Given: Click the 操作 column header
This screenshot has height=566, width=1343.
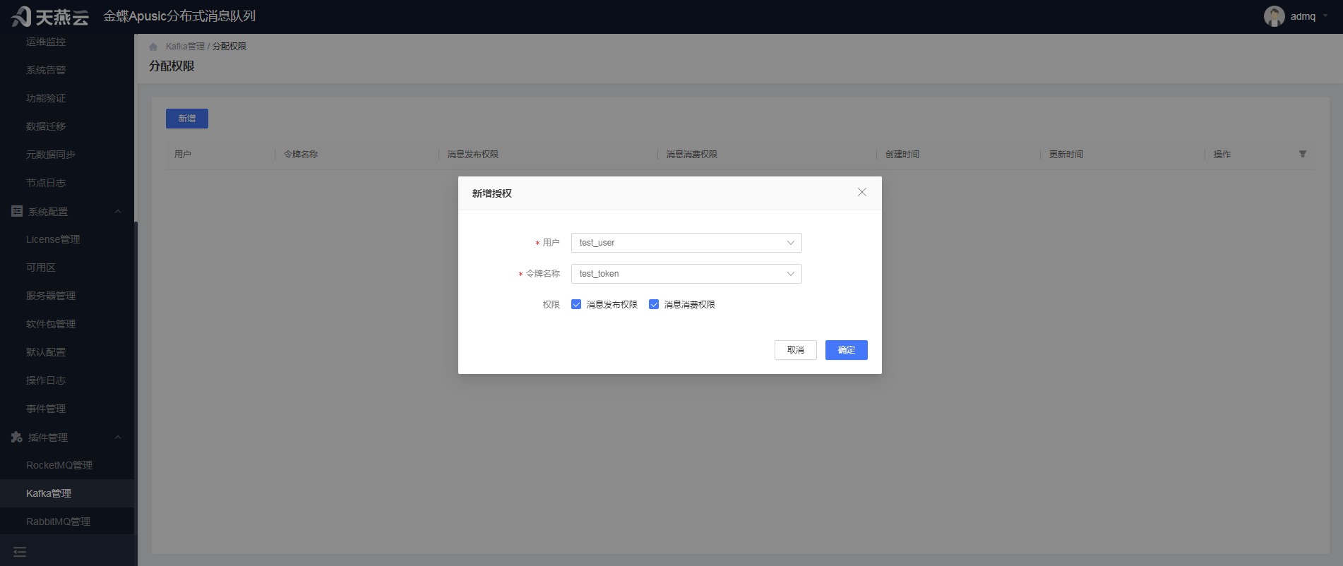Looking at the screenshot, I should (1222, 154).
